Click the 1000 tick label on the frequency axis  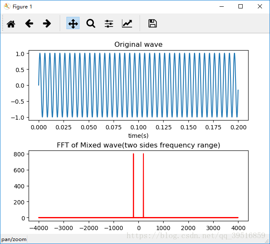pyautogui.click(x=163, y=228)
